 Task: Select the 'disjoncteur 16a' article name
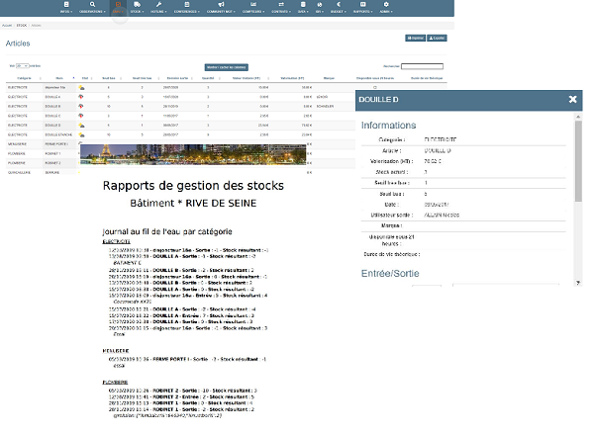(54, 87)
